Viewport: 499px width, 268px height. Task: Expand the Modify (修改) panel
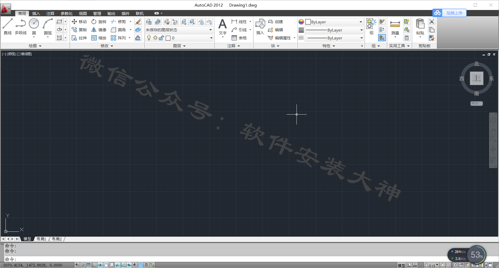pos(107,46)
